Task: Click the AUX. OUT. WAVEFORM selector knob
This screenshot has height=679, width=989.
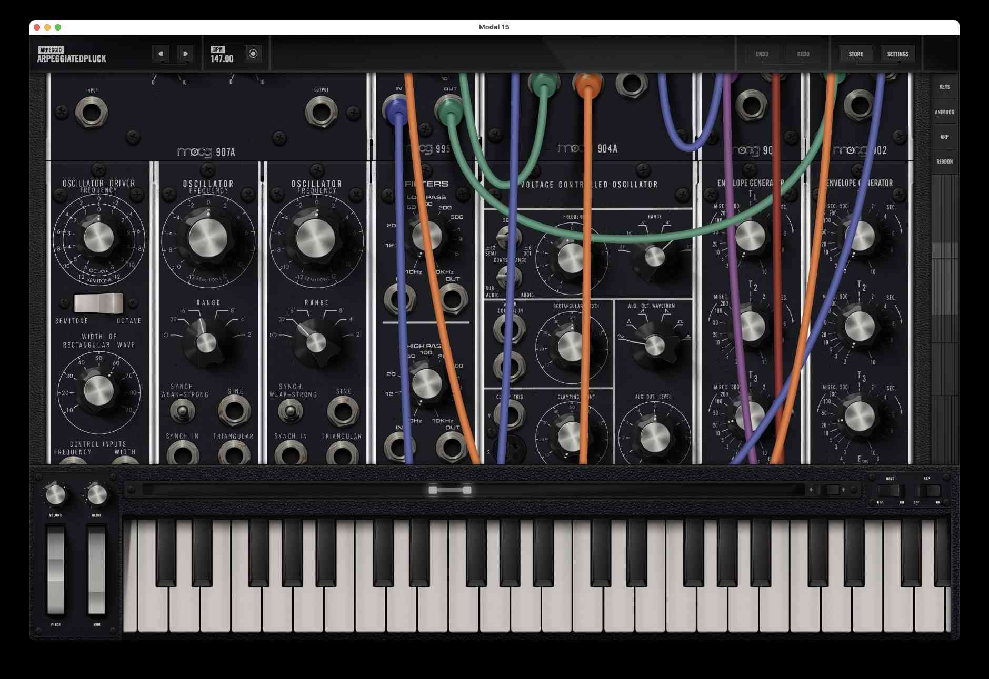Action: (654, 346)
